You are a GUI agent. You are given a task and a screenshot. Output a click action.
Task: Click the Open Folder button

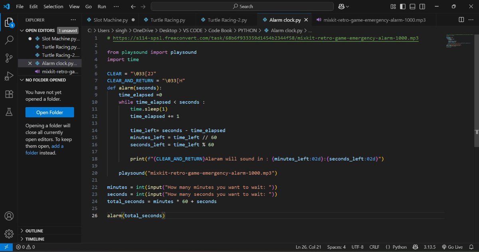tap(50, 112)
